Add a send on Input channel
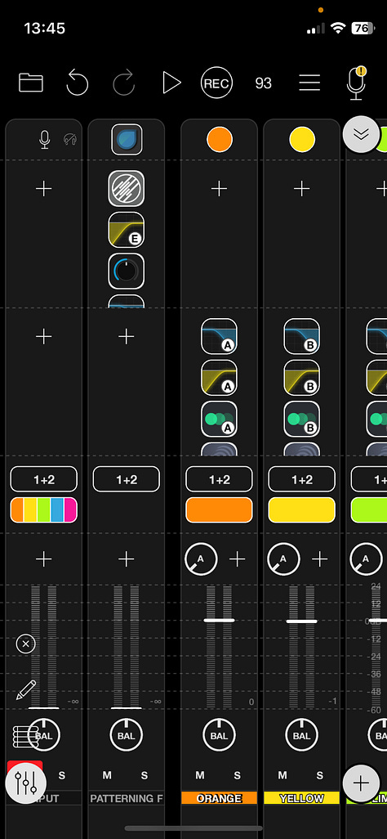The width and height of the screenshot is (387, 839). point(44,559)
